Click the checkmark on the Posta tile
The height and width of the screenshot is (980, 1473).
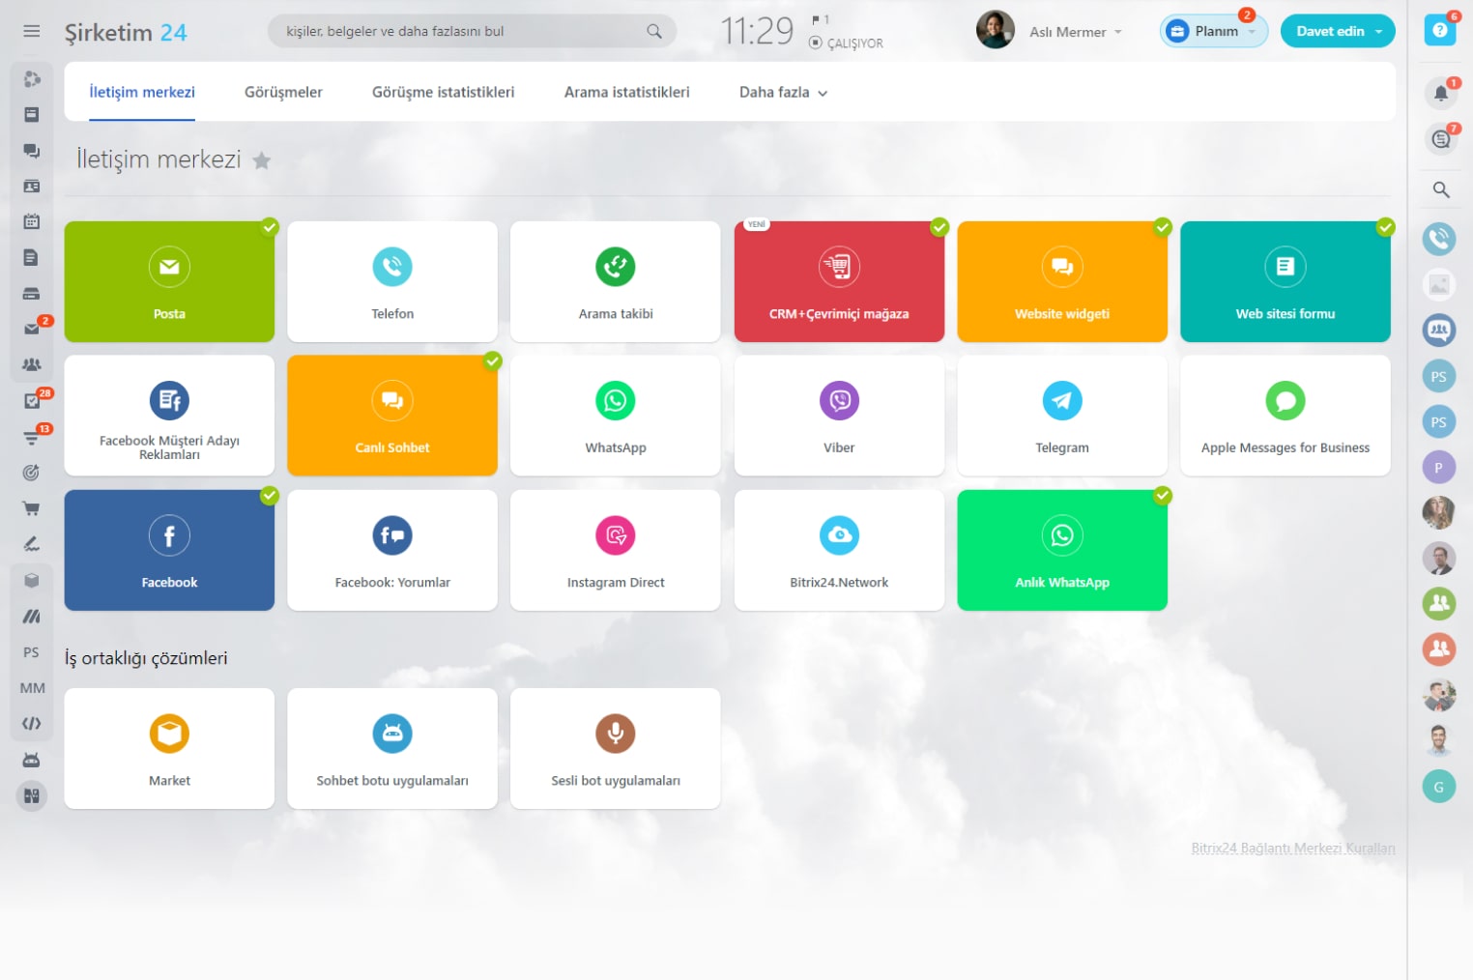coord(270,227)
